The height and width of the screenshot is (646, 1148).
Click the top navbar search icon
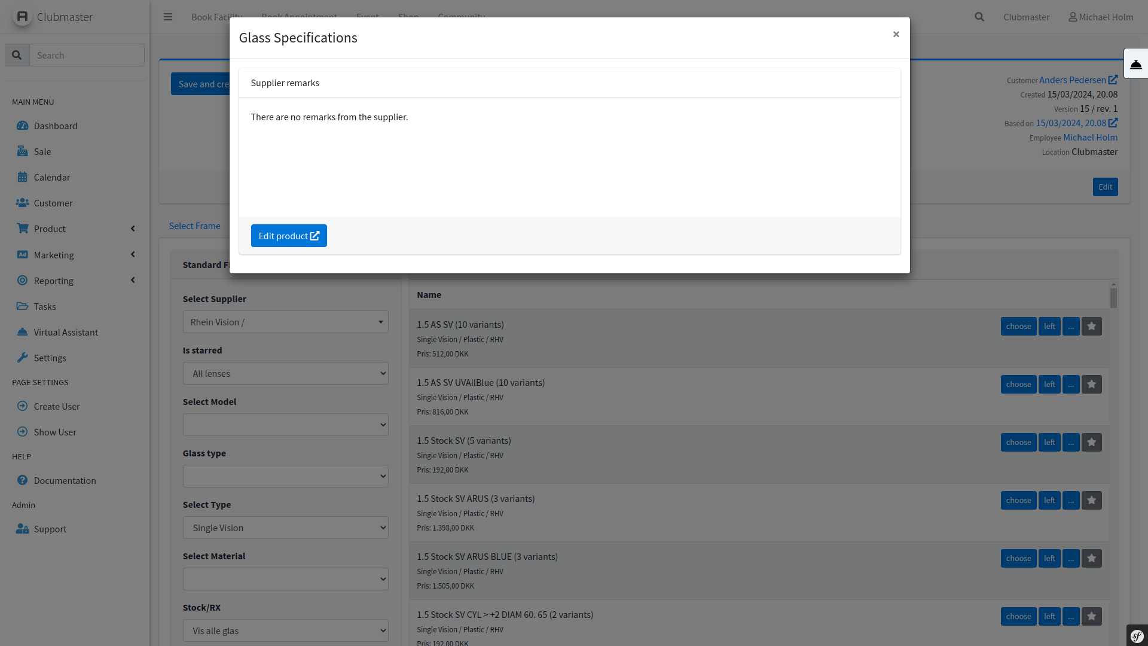[979, 17]
